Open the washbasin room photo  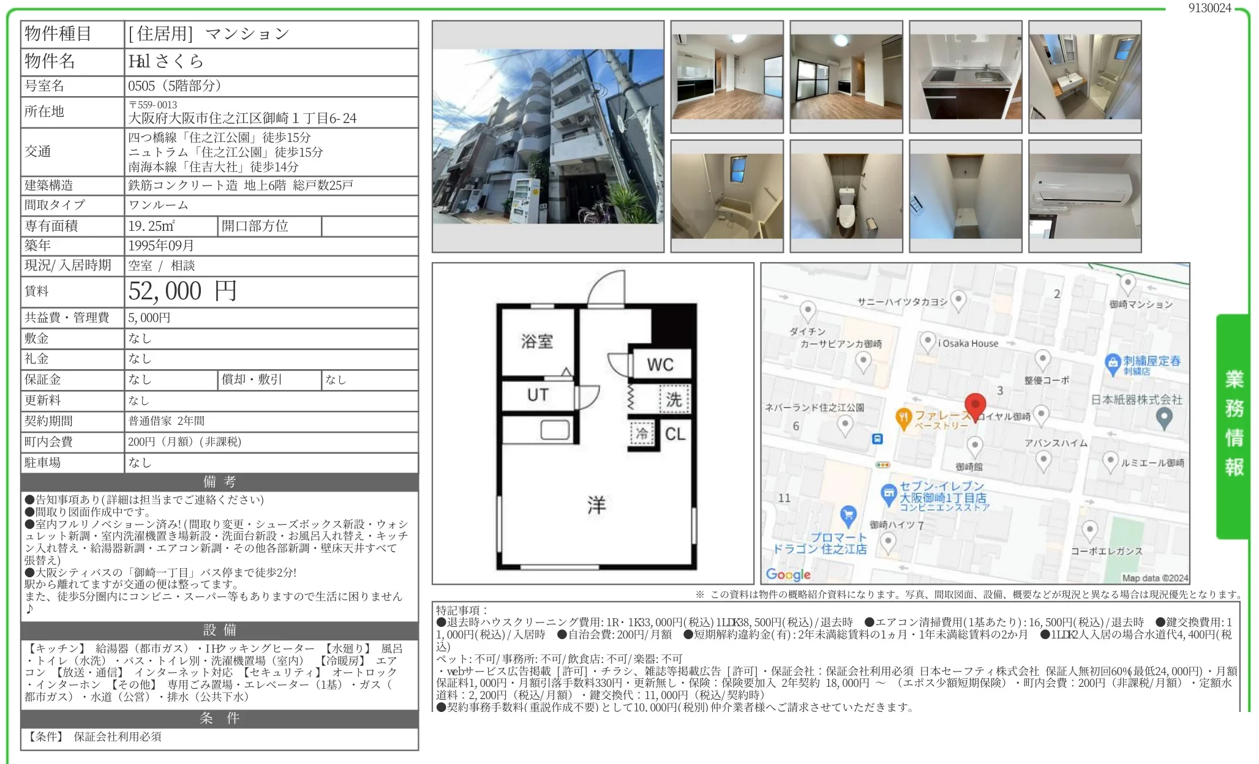point(1084,77)
